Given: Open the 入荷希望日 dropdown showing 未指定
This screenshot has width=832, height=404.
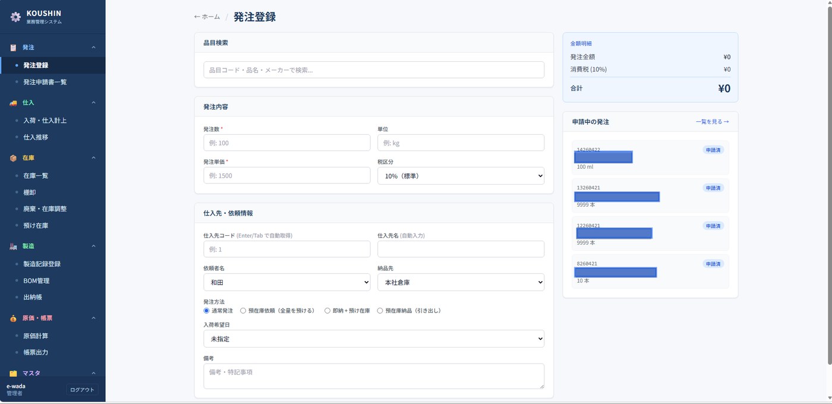Looking at the screenshot, I should [374, 339].
